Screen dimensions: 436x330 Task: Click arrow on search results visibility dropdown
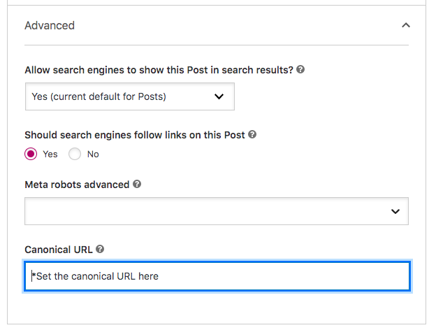[219, 96]
